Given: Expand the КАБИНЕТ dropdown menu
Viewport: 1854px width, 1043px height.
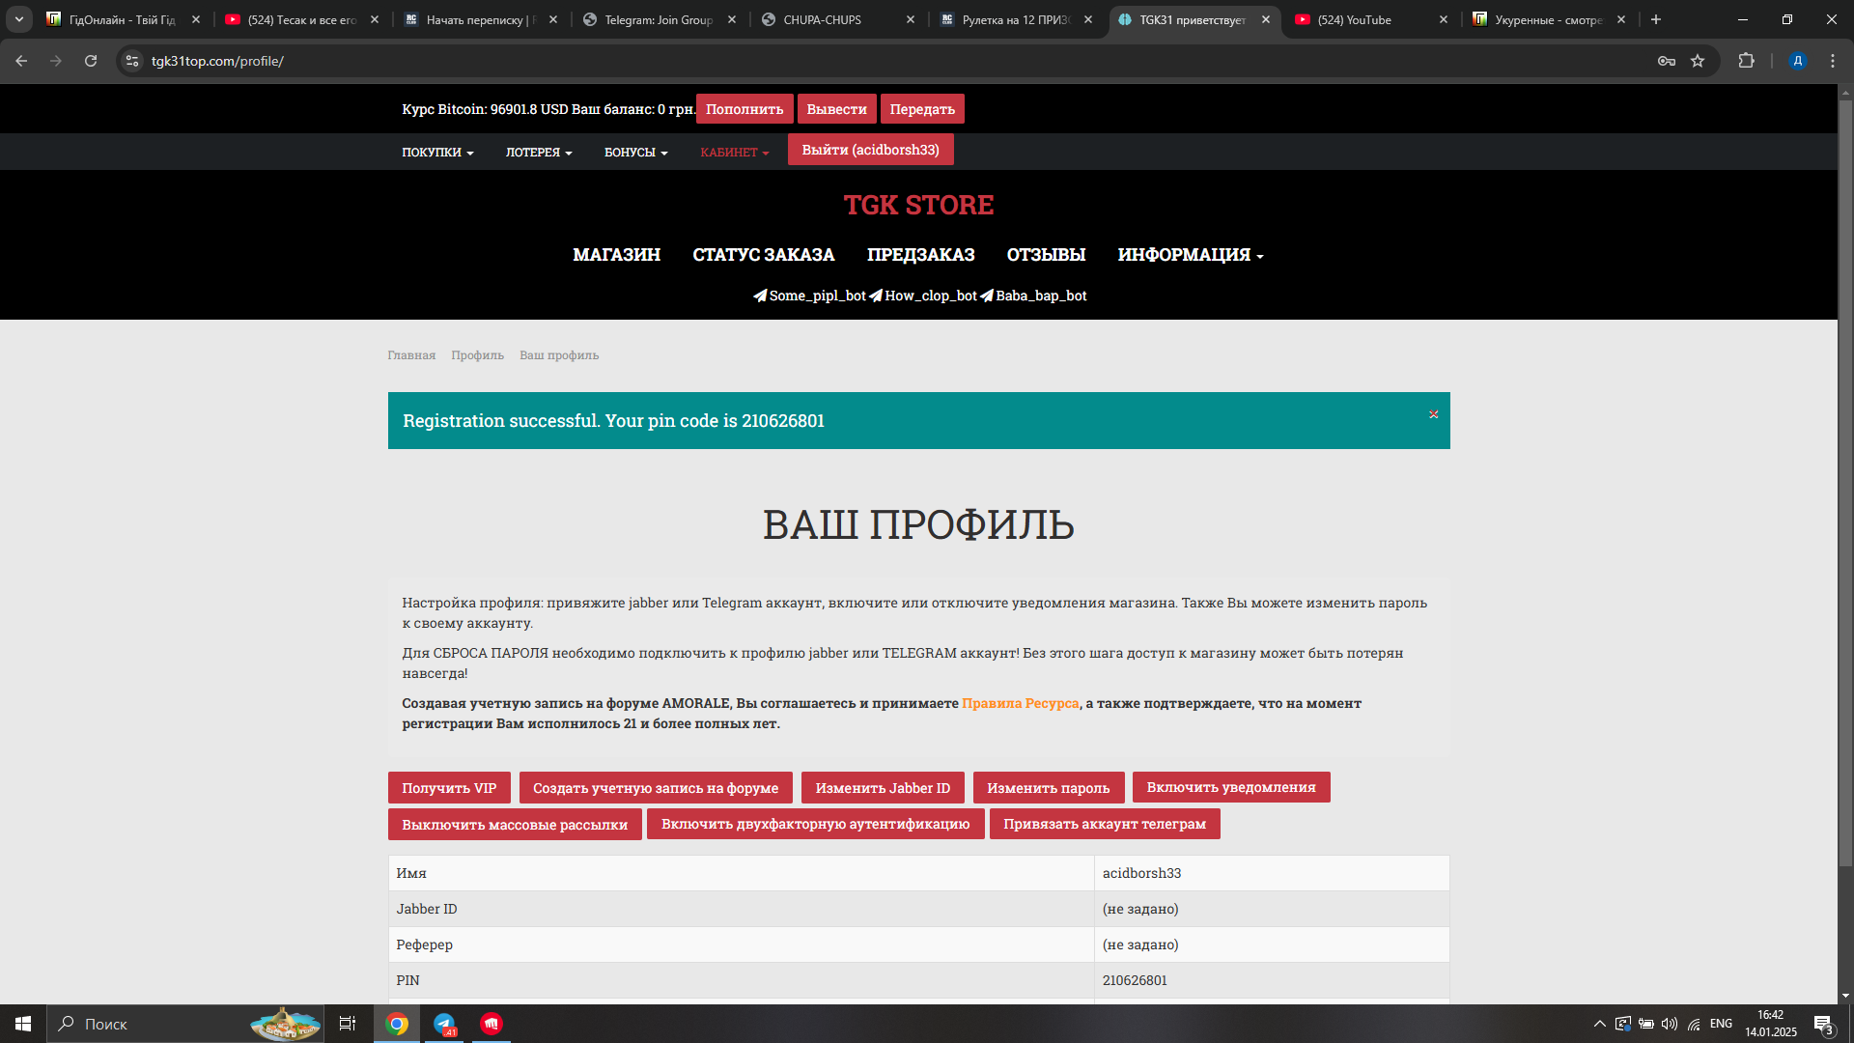Looking at the screenshot, I should click(735, 153).
